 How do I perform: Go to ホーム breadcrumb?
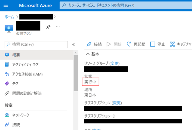tap(9, 17)
